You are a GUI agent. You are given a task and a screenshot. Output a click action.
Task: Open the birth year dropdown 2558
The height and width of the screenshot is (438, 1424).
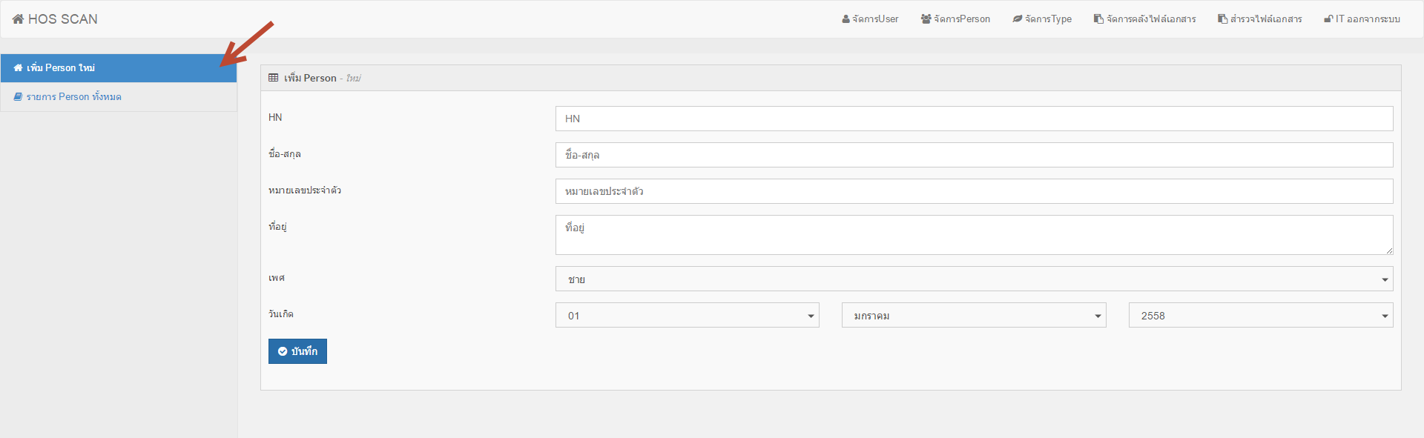pyautogui.click(x=1260, y=316)
